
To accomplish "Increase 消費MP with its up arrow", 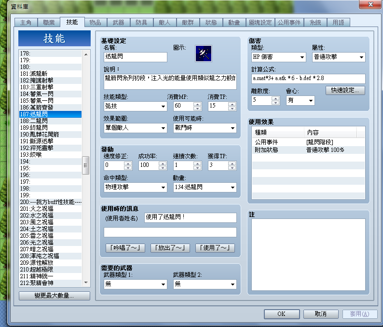I will point(197,104).
